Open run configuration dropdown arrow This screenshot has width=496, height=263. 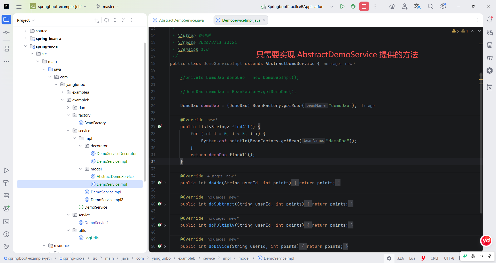click(332, 6)
